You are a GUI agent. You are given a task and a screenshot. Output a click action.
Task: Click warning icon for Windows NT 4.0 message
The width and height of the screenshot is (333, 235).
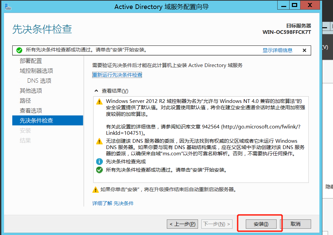99,102
